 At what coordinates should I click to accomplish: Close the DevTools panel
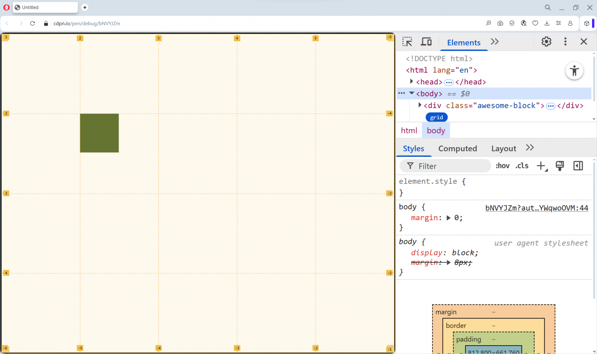coord(584,42)
